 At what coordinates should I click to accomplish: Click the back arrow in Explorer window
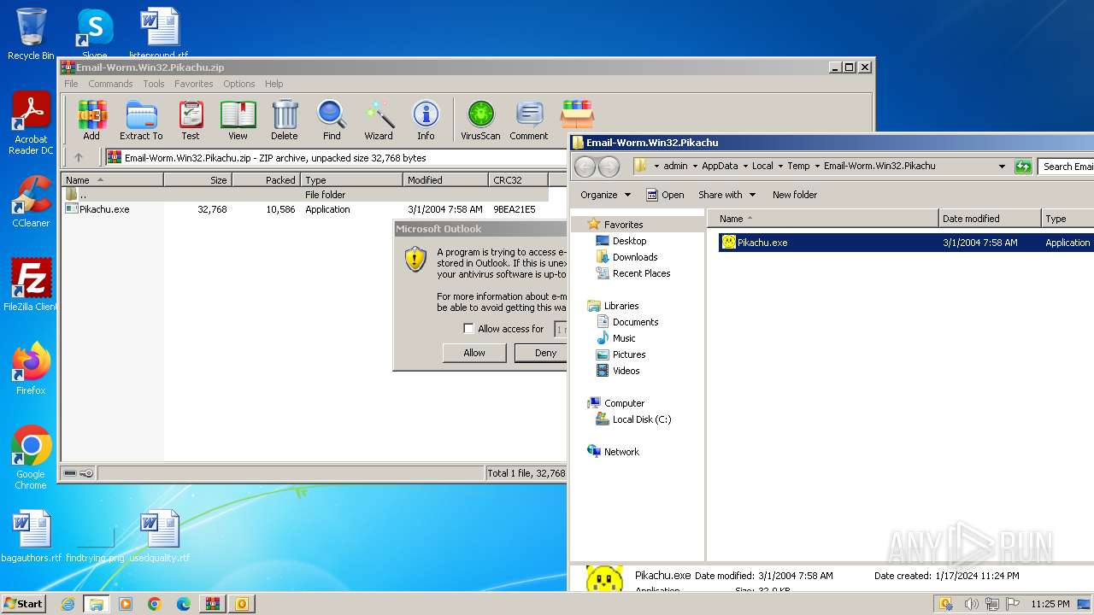pos(585,167)
